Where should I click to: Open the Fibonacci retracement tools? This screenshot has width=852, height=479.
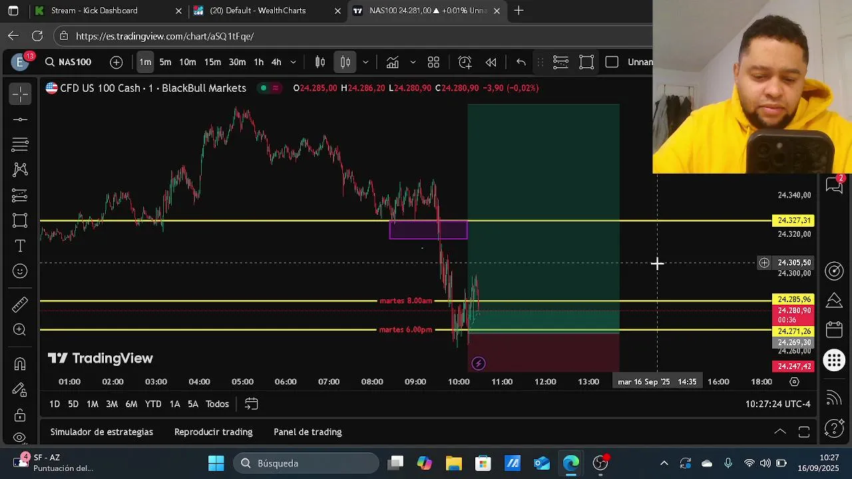pos(20,144)
